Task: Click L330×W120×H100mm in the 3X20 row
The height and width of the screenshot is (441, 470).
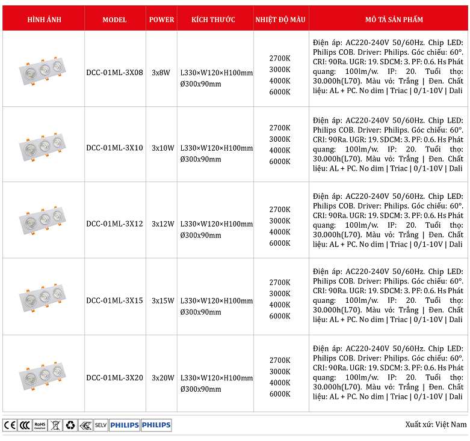Action: click(217, 378)
